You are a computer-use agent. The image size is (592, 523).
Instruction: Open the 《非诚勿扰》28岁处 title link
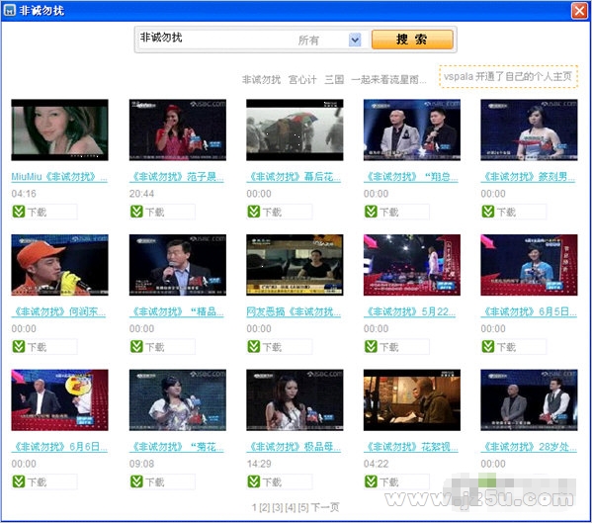coord(529,447)
